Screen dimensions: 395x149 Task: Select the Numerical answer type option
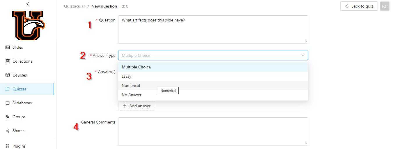131,86
